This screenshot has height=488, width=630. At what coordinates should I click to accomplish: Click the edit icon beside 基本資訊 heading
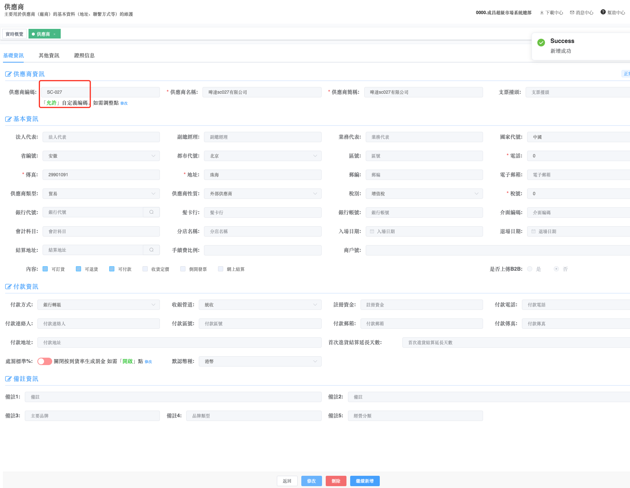pos(8,119)
